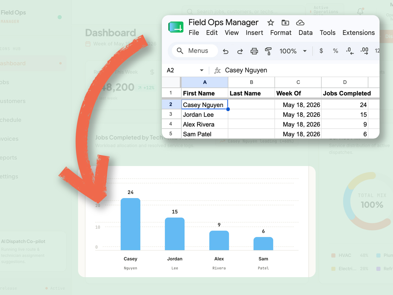The image size is (393, 295).
Task: Apply currency format with dollar icon
Action: [x=321, y=51]
